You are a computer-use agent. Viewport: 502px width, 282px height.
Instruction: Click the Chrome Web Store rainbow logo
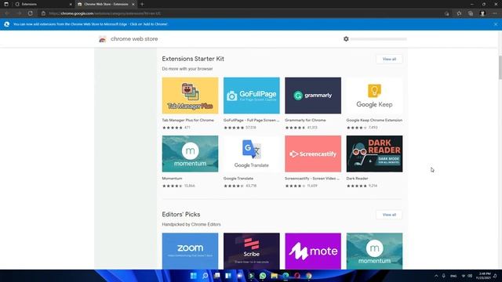coord(103,39)
